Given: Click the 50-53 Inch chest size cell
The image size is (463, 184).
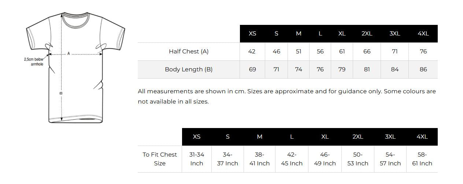Looking at the screenshot, I should (x=358, y=159).
